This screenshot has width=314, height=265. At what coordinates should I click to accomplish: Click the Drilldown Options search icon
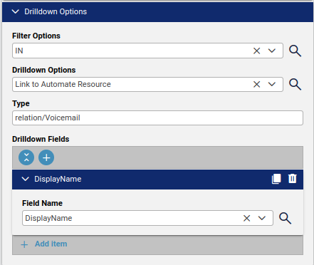(x=295, y=84)
